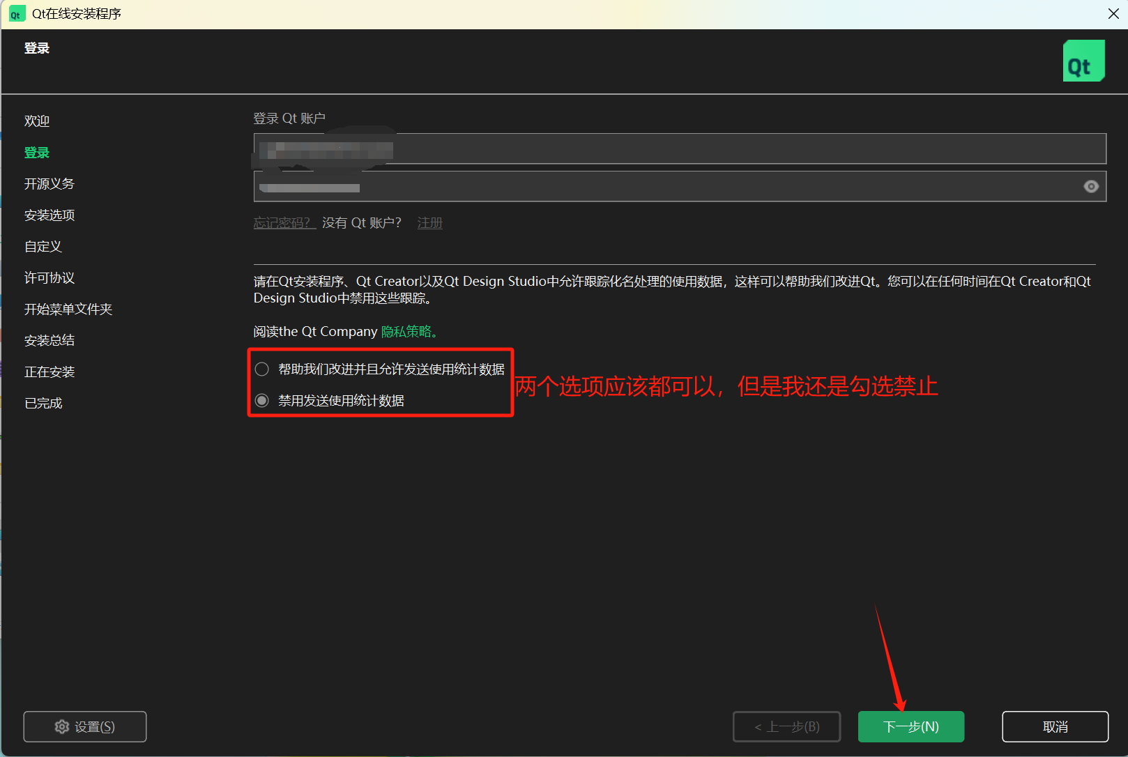Select 安装总结 step in sidebar
This screenshot has height=757, width=1128.
pyautogui.click(x=49, y=341)
